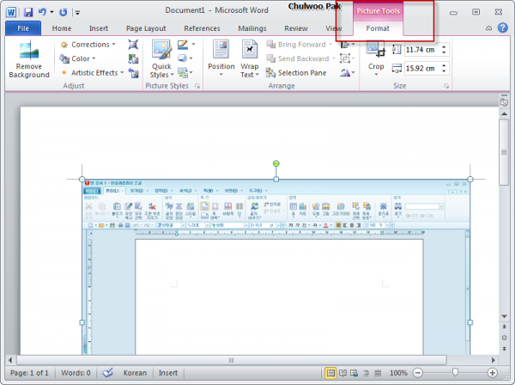Expand Color dropdown
Viewport: 515px width, 385px height.
(94, 58)
